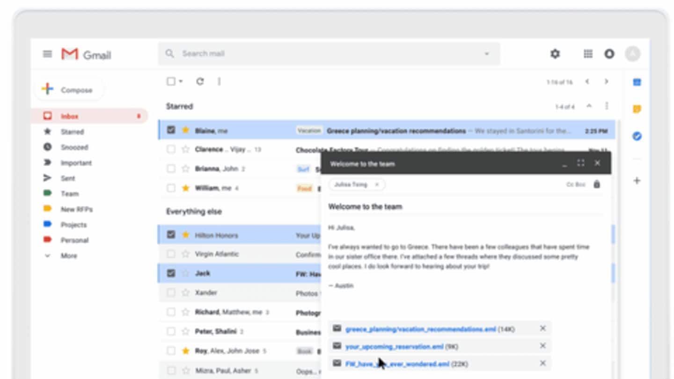Image resolution: width=674 pixels, height=379 pixels.
Task: Remove greece_planning attachment
Action: point(542,328)
